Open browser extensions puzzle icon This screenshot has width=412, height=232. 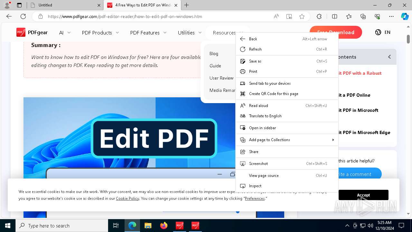[319, 16]
